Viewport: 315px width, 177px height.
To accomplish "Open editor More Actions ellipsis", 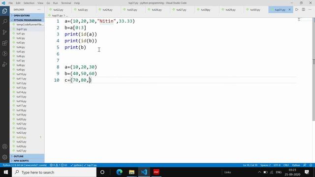I will click(x=310, y=10).
